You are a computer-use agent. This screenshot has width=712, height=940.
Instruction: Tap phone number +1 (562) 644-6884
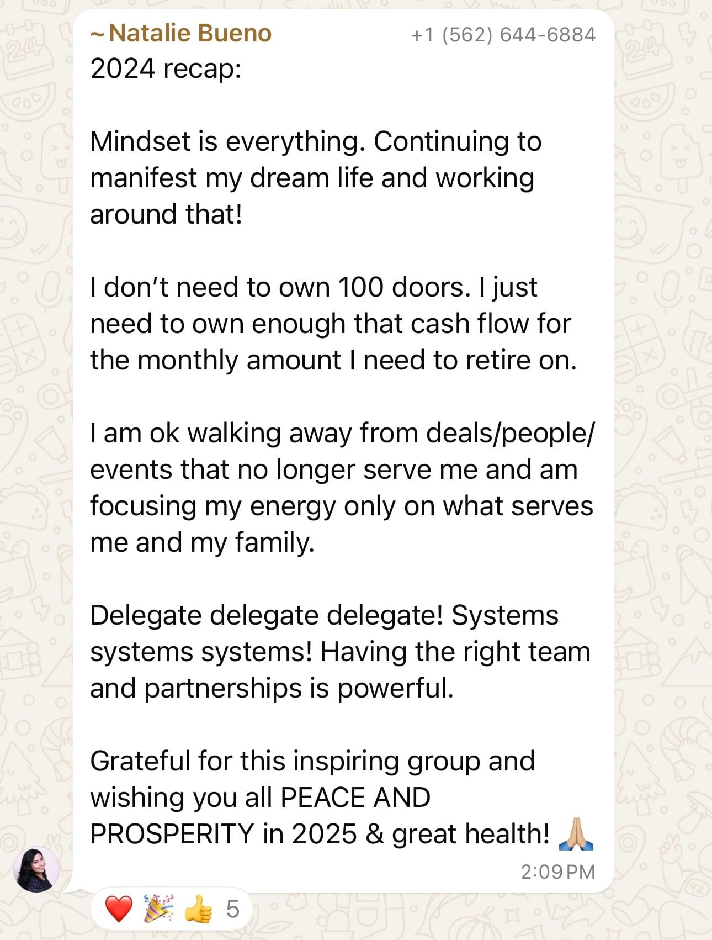click(x=503, y=35)
